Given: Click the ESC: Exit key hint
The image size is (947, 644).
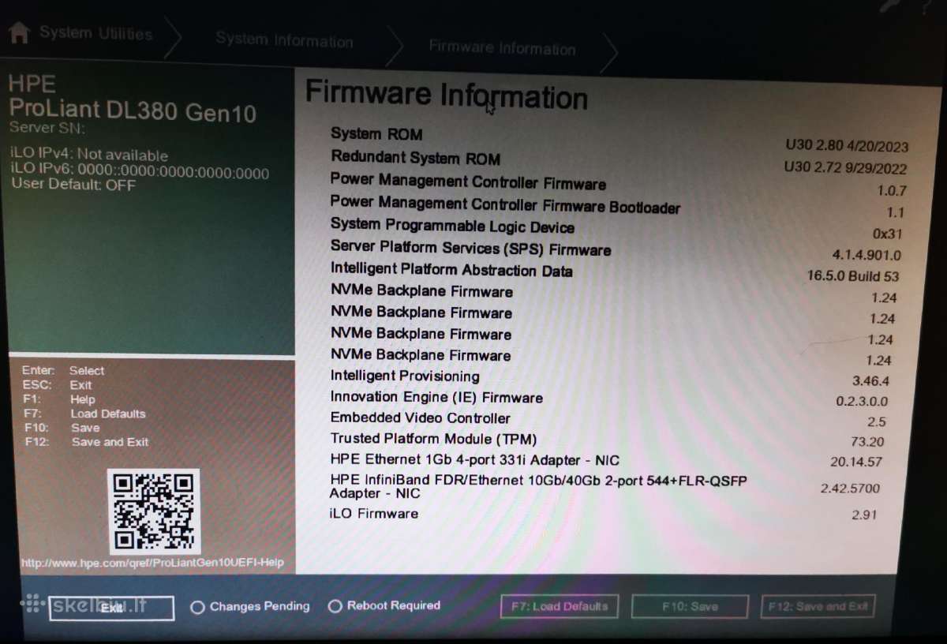Looking at the screenshot, I should (57, 385).
